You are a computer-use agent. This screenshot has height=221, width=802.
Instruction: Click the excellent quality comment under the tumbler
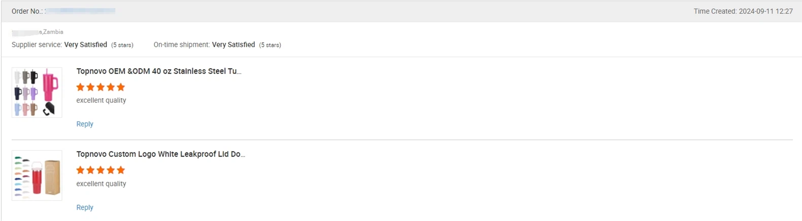point(101,100)
